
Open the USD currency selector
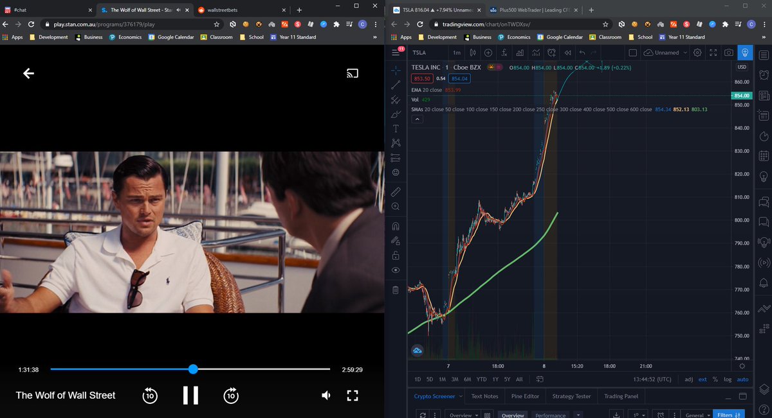point(742,67)
